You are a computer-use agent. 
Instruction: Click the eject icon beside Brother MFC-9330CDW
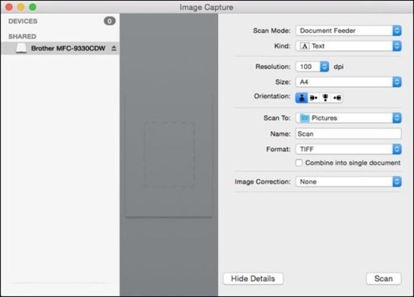point(114,49)
